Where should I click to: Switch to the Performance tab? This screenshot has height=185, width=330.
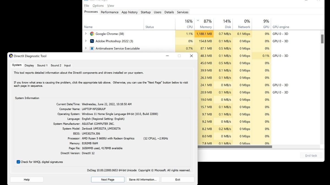click(109, 12)
